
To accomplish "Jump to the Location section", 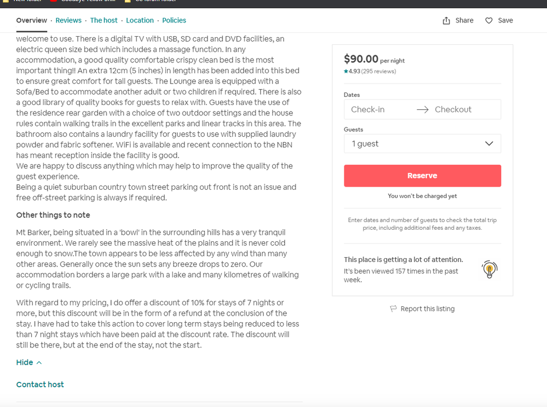I will tap(140, 20).
